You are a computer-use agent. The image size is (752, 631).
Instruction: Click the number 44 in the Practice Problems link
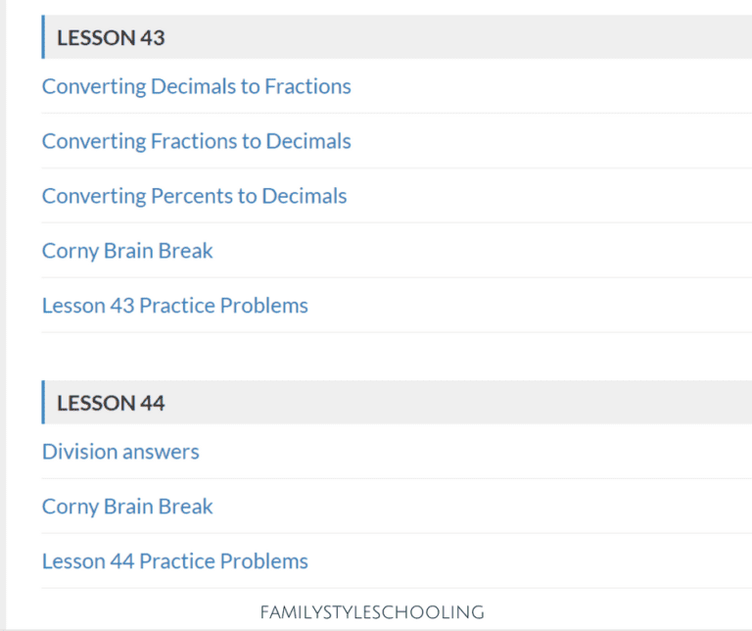(x=121, y=561)
